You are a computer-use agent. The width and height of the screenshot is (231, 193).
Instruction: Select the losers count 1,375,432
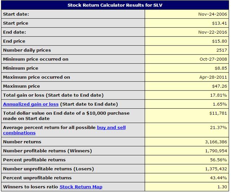click(x=216, y=169)
